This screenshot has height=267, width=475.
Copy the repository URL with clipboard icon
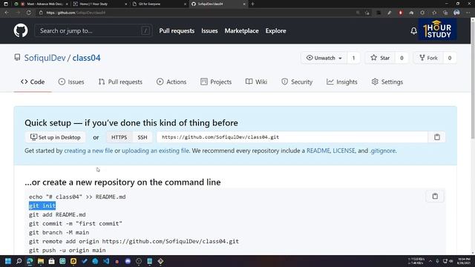[437, 137]
